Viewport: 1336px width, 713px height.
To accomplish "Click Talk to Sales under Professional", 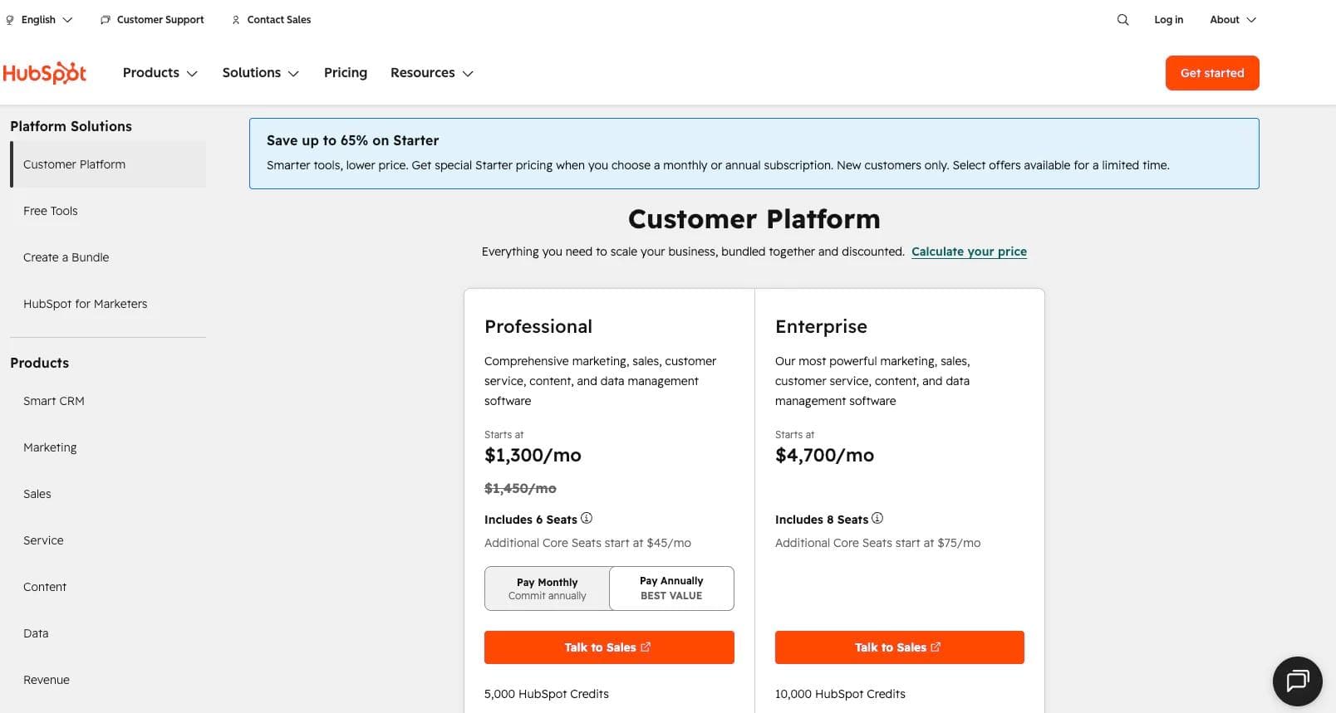I will click(609, 647).
